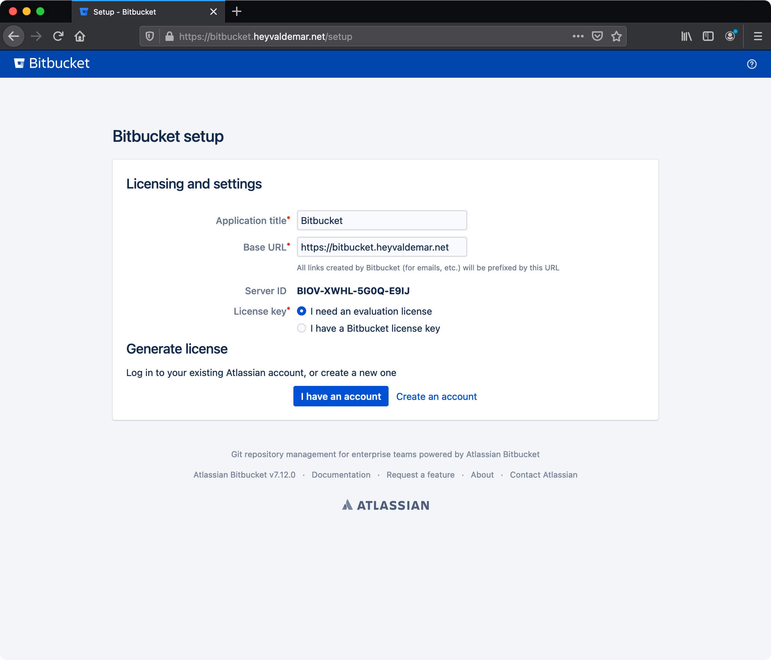Click the Request a feature footer link
This screenshot has height=660, width=771.
pyautogui.click(x=420, y=475)
